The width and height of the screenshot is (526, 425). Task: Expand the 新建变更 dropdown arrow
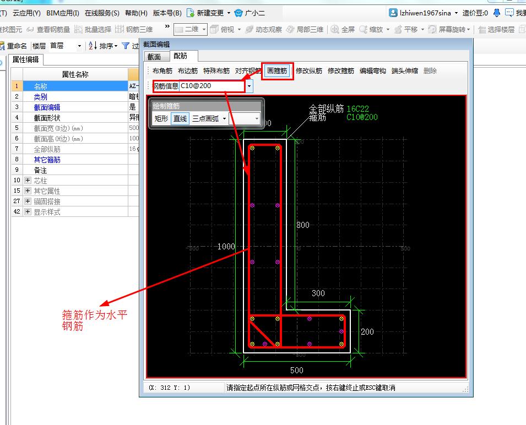(x=229, y=13)
